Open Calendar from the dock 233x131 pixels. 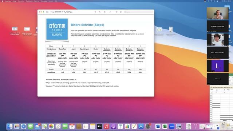pos(72,126)
